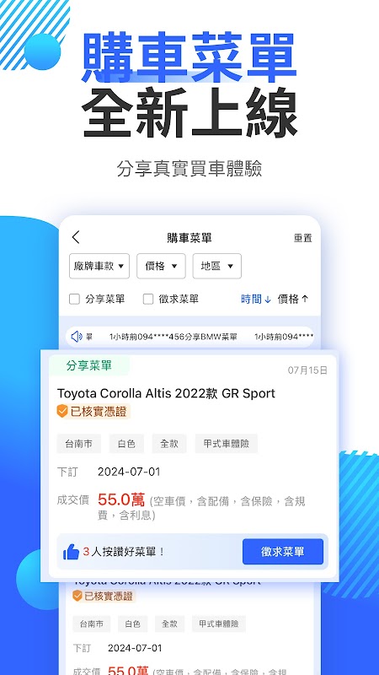Tap the thumbs-up like icon

71,552
